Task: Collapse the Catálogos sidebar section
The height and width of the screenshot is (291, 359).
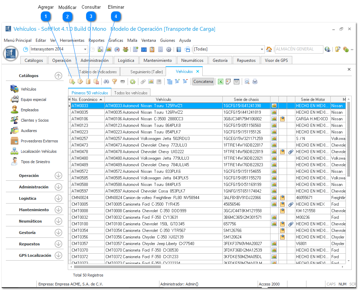Action: tap(58, 76)
